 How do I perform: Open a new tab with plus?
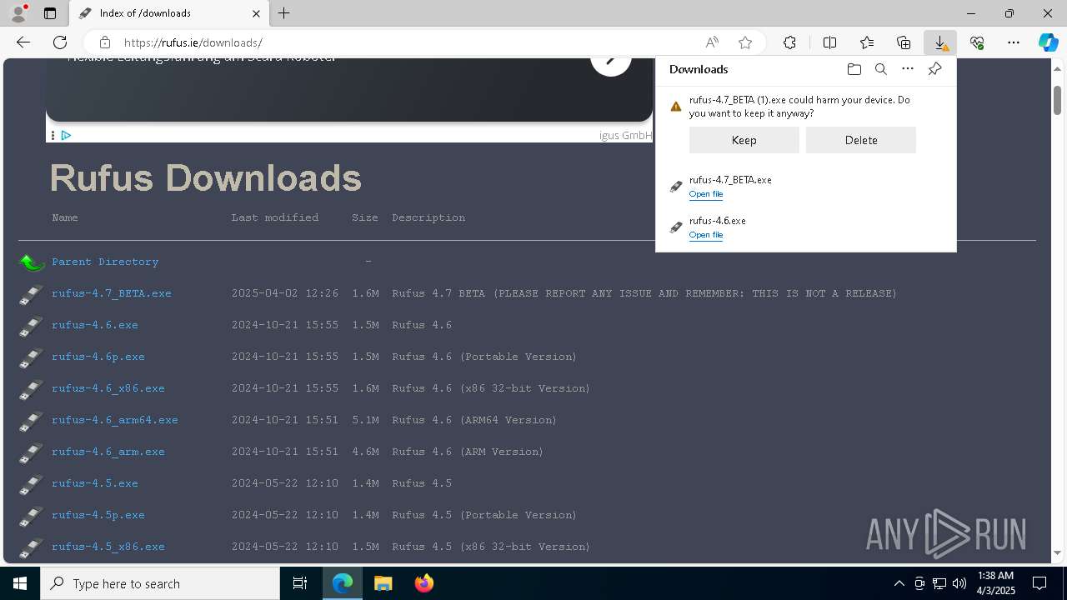click(284, 13)
